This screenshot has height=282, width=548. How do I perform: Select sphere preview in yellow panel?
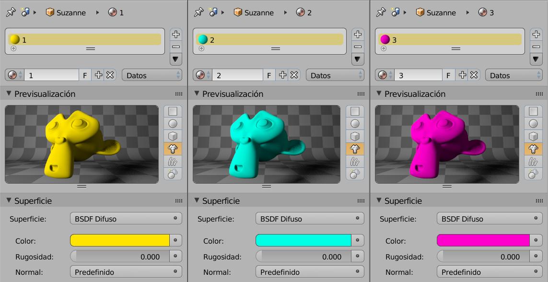(x=173, y=124)
